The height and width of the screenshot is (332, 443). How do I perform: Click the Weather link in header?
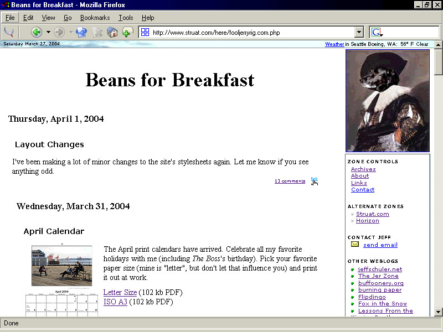click(334, 44)
